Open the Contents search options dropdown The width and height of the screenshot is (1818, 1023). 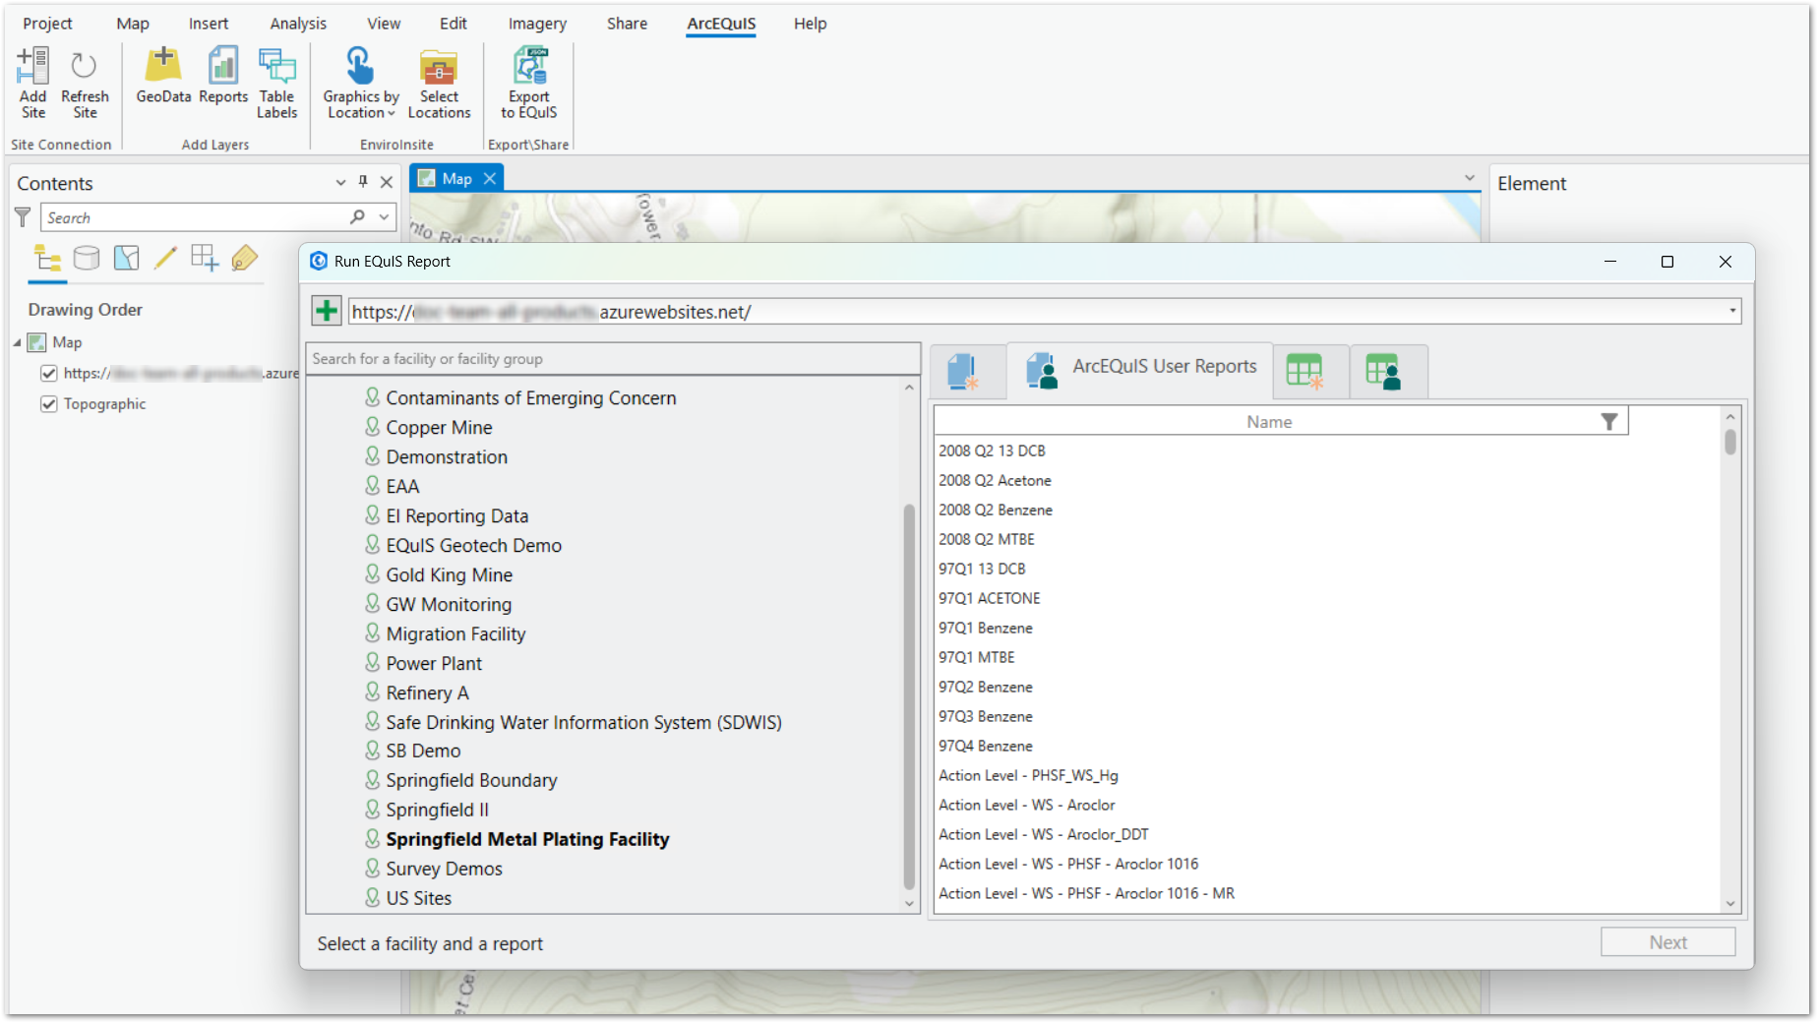pyautogui.click(x=384, y=217)
